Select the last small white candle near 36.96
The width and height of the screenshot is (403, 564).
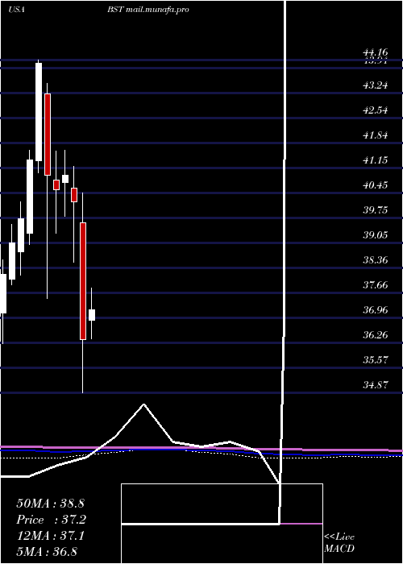point(92,315)
